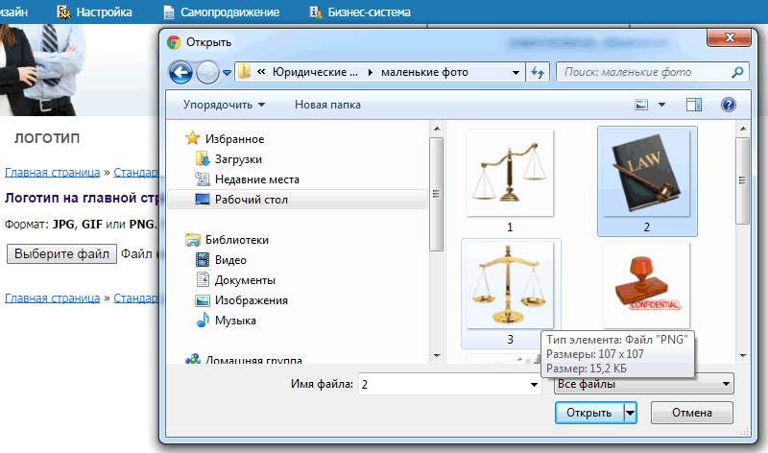Viewport: 768px width, 453px height.
Task: Click the refresh folder icon
Action: click(539, 72)
